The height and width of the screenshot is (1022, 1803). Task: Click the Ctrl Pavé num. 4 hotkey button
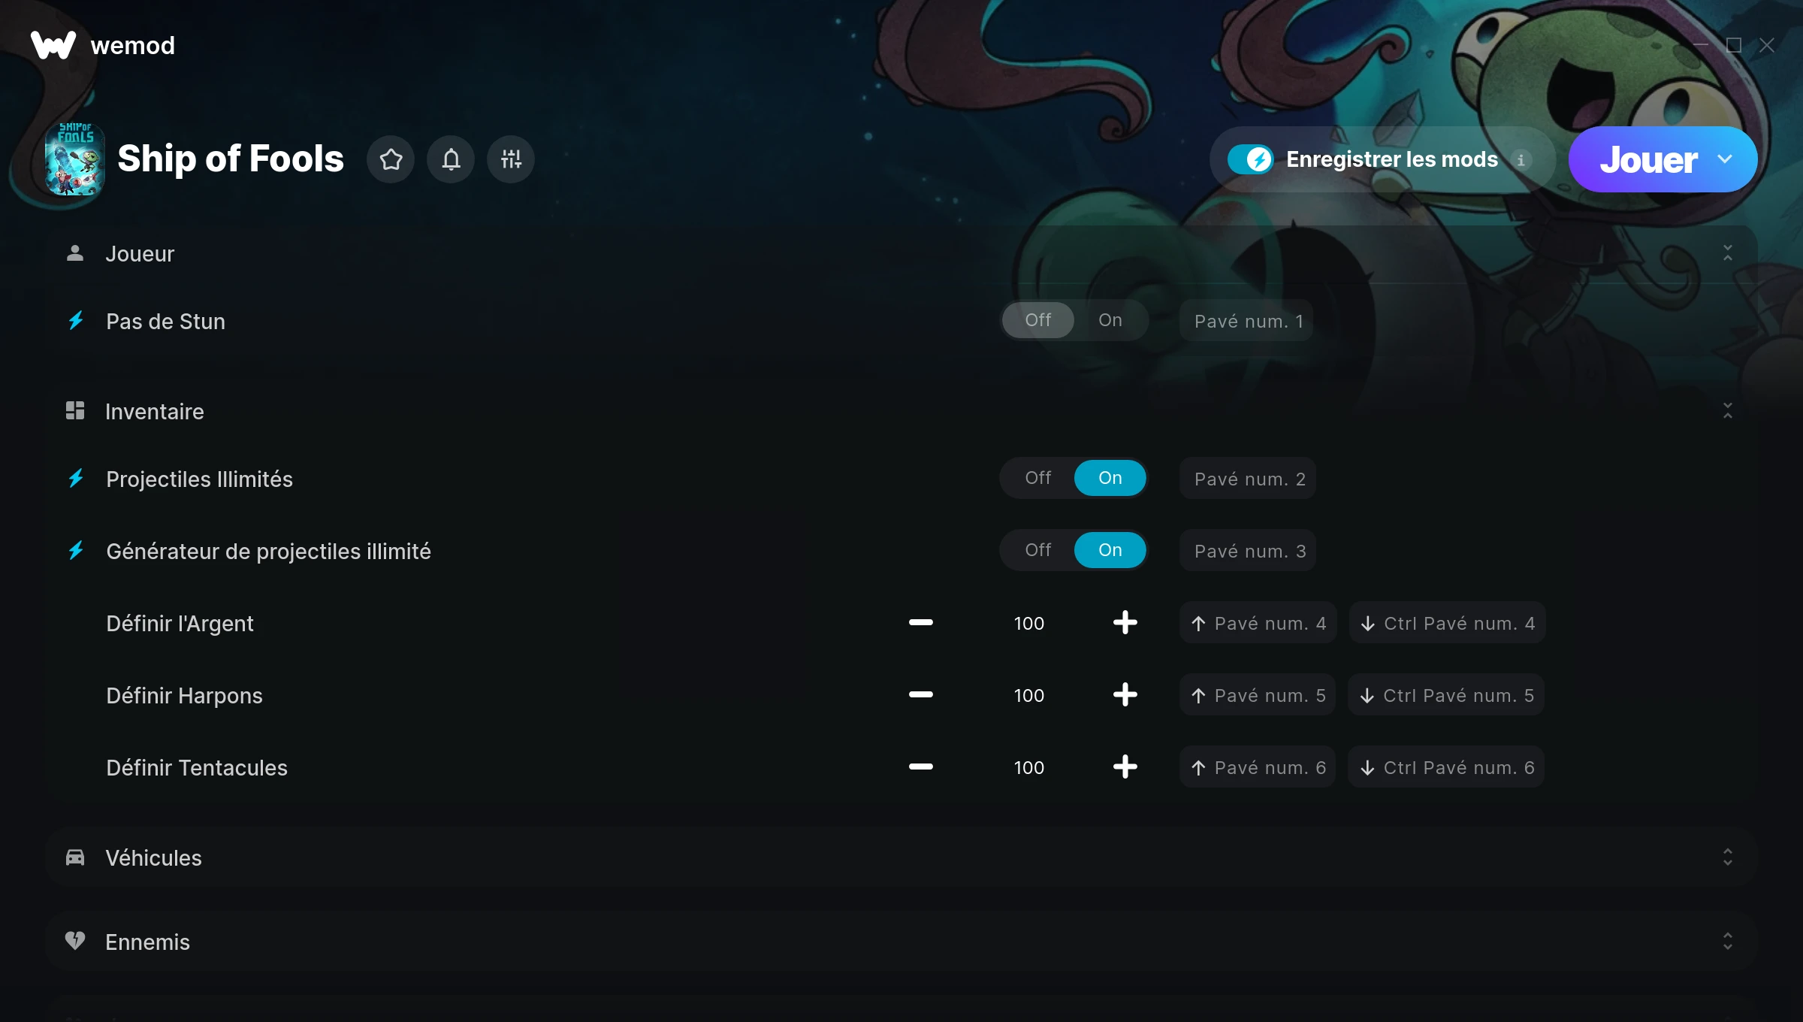(1447, 622)
